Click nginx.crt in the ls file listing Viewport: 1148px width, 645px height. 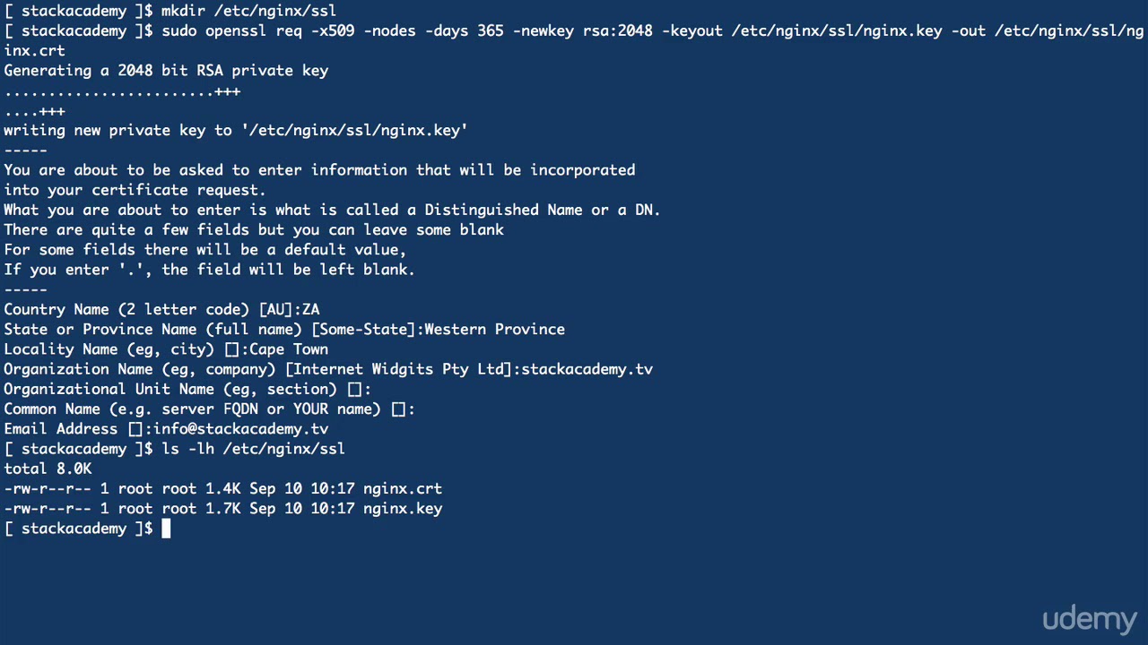402,489
